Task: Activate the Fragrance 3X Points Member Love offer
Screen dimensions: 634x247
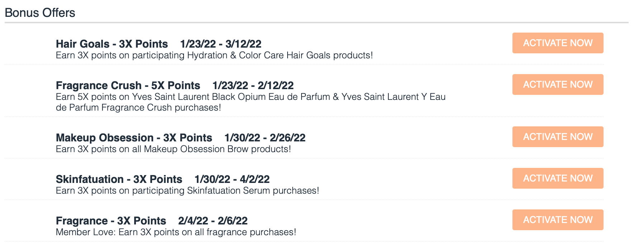Action: point(557,220)
